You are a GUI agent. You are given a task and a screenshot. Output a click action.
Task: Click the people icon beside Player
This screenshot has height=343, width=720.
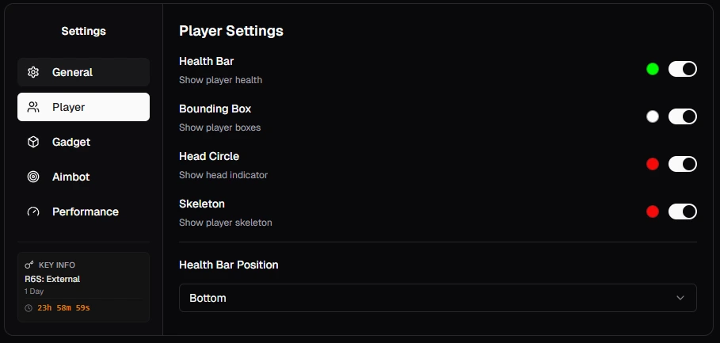(x=33, y=107)
